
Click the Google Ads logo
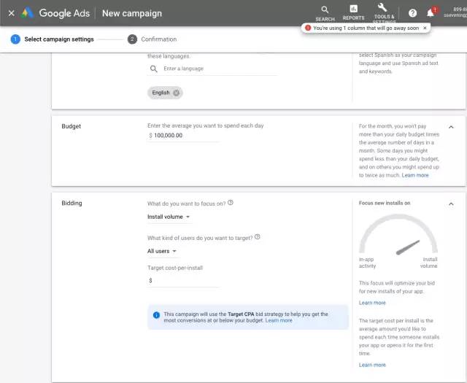[x=27, y=13]
